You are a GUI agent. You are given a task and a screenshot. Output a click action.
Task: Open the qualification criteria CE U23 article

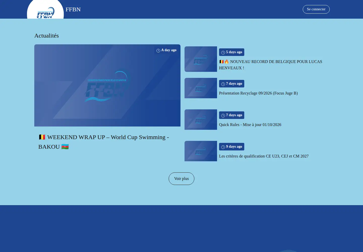pyautogui.click(x=264, y=156)
